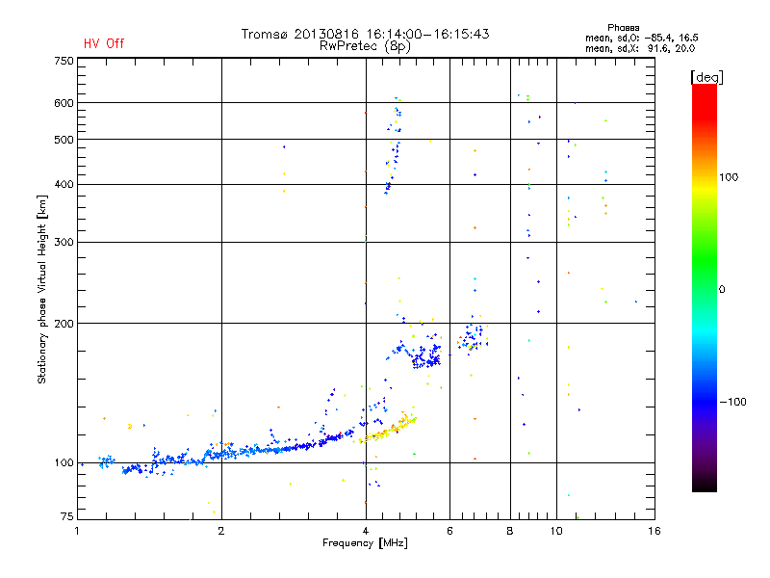The height and width of the screenshot is (578, 770).
Task: Select the 'mean, sd,O: -85.4, 16.5' line
Action: click(641, 38)
